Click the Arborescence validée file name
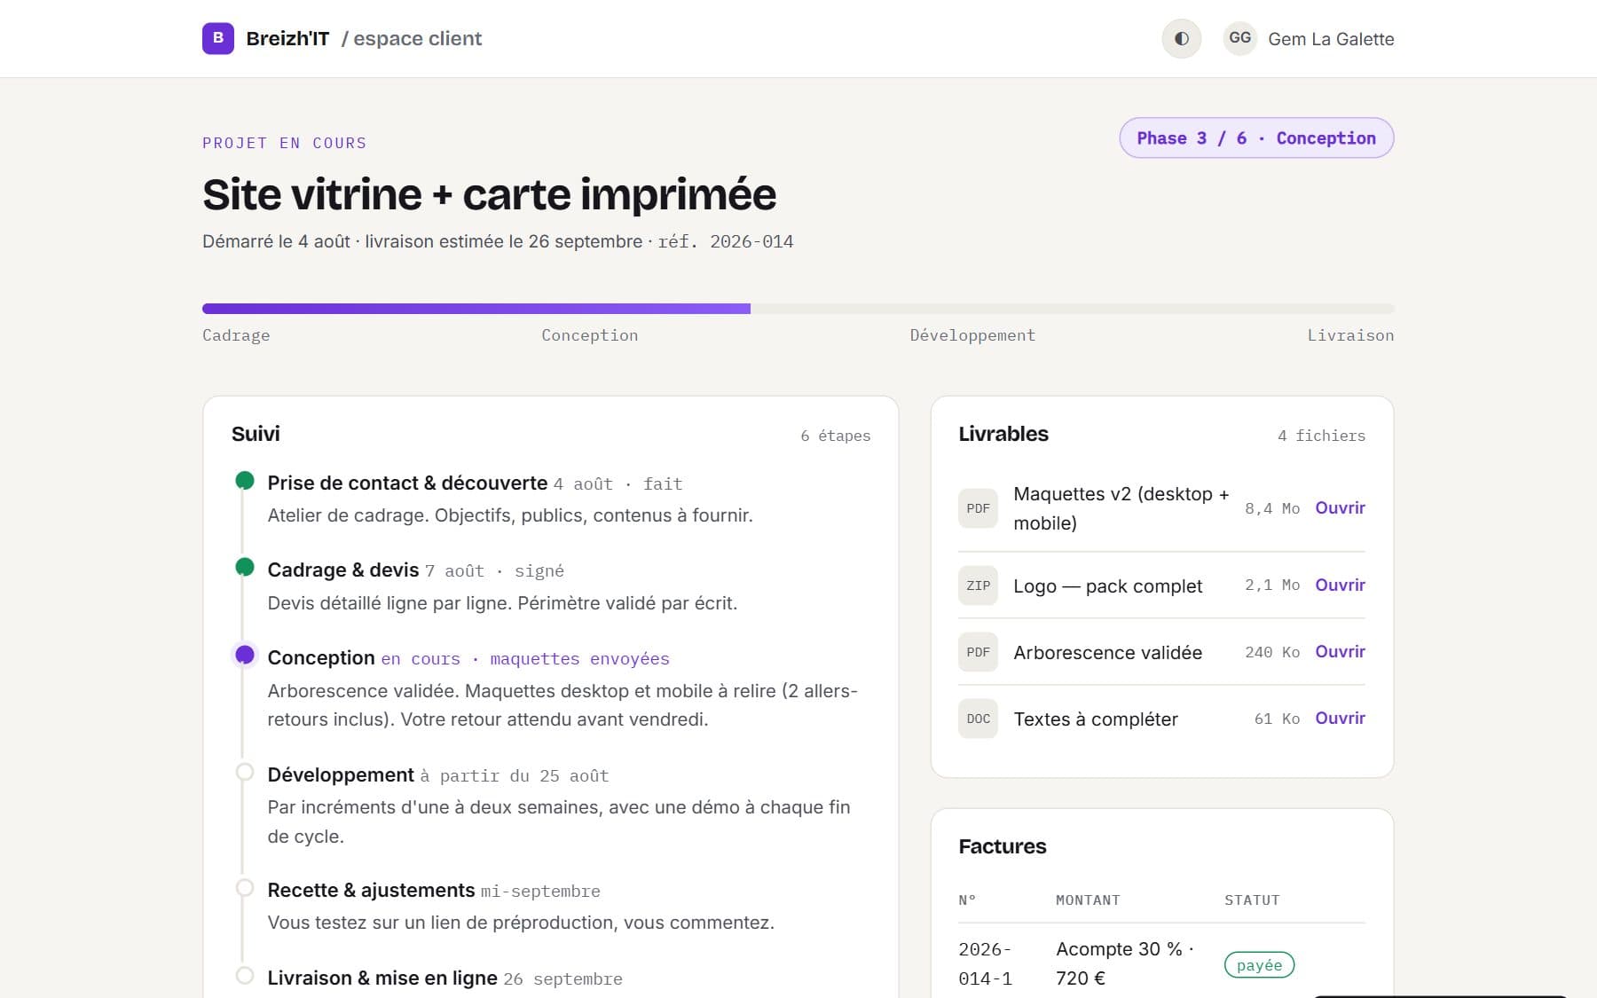 [x=1107, y=653]
